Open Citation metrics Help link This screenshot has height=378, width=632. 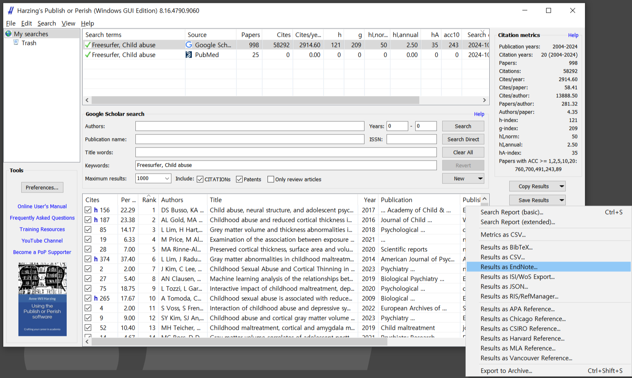pos(573,35)
